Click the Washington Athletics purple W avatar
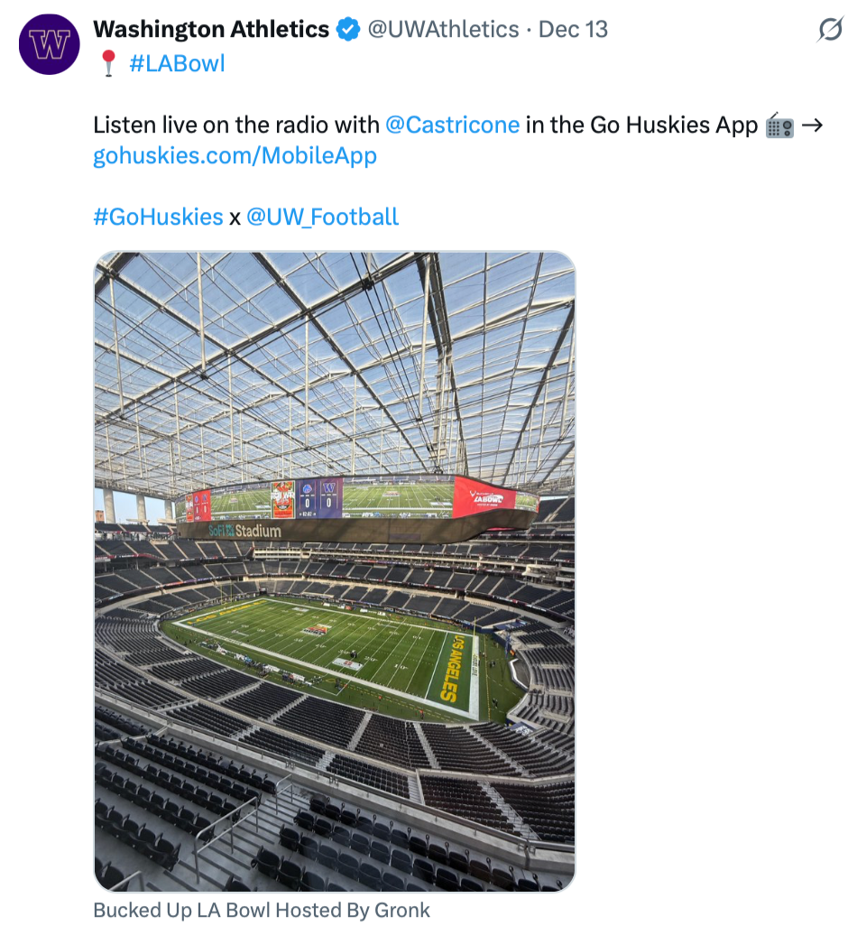The height and width of the screenshot is (935, 857). [50, 44]
